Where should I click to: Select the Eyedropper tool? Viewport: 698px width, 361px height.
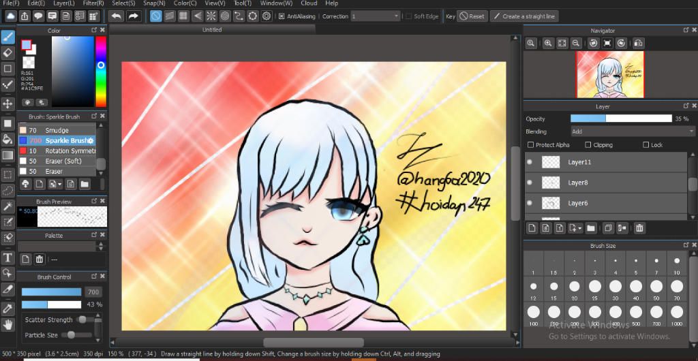(7, 308)
